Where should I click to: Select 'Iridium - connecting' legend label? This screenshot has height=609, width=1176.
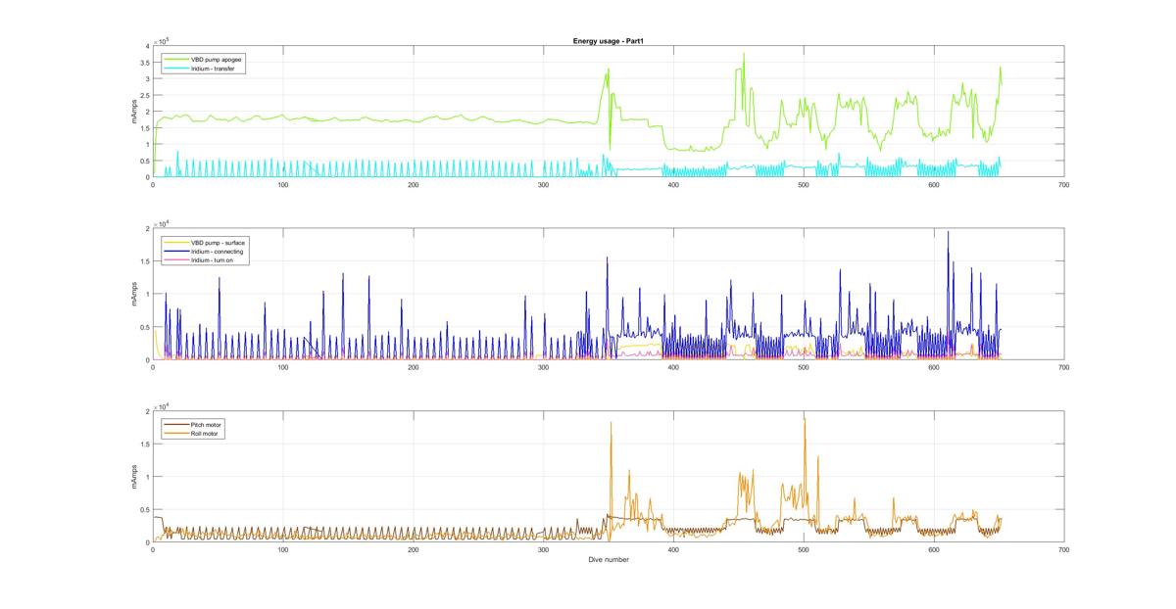[x=216, y=252]
